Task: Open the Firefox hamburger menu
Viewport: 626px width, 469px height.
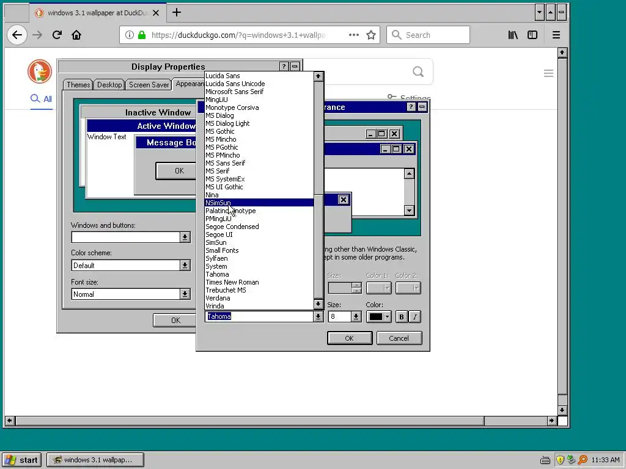Action: coord(556,35)
